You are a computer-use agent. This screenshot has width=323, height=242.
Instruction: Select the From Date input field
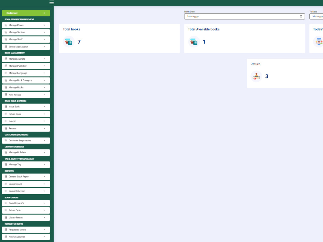[x=245, y=16]
